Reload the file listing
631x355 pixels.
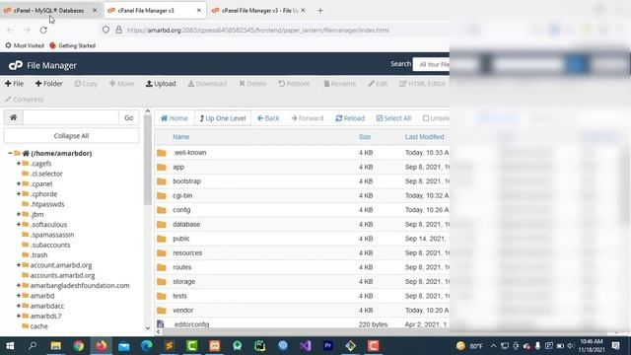350,118
